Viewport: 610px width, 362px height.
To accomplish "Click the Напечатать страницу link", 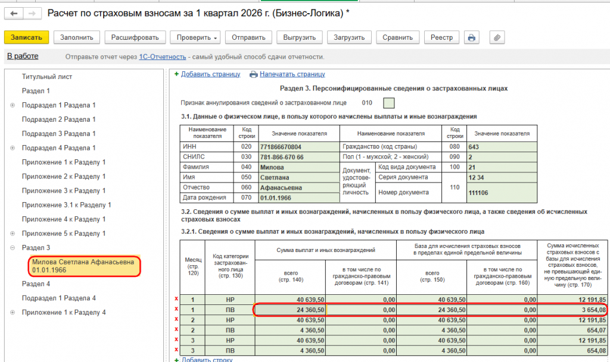I will click(x=292, y=74).
